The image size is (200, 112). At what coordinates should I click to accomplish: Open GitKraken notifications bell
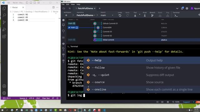[x=182, y=8]
